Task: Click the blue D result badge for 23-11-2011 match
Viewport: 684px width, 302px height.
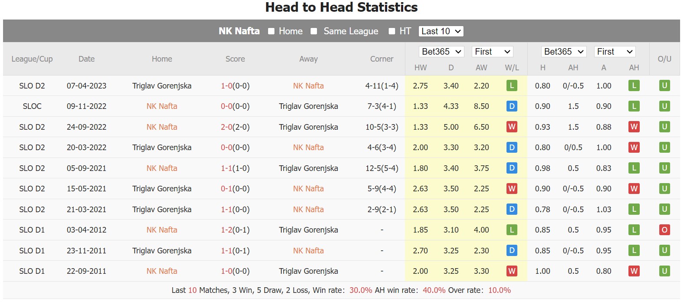Action: pos(512,250)
